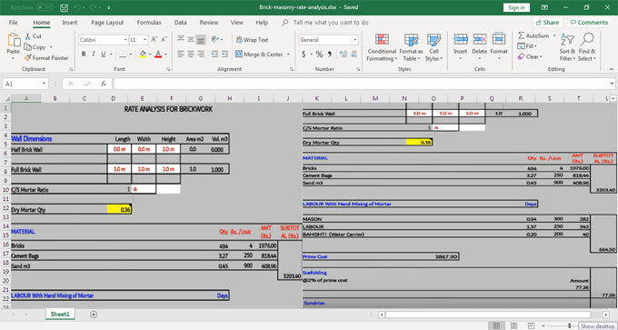Expand the Name Box dropdown arrow
The height and width of the screenshot is (330, 618).
(x=44, y=84)
